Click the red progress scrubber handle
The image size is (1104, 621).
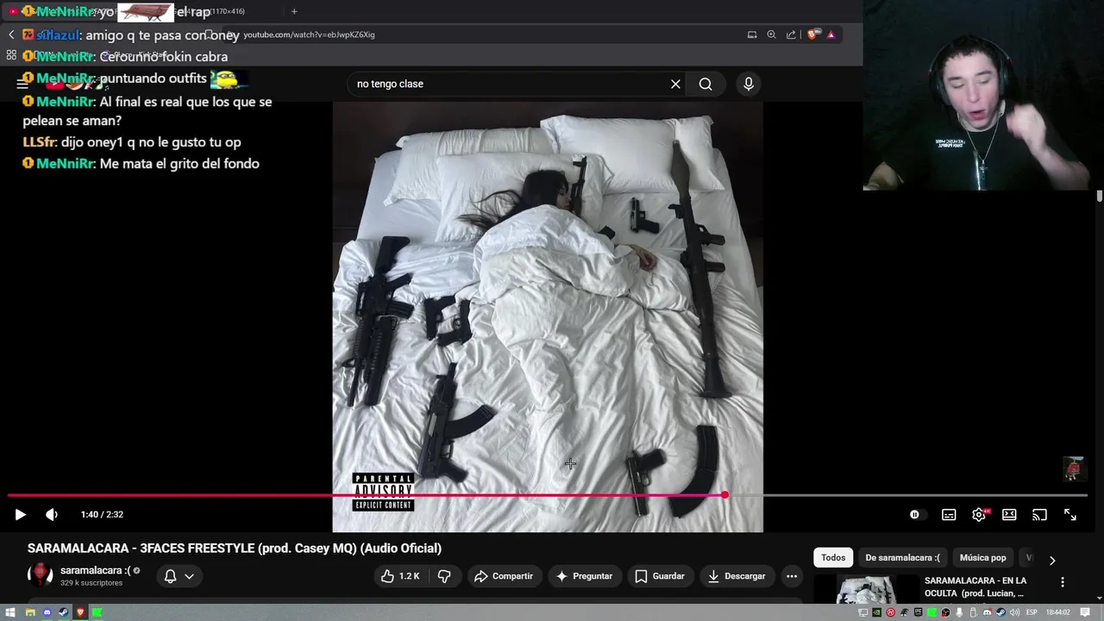click(x=725, y=495)
